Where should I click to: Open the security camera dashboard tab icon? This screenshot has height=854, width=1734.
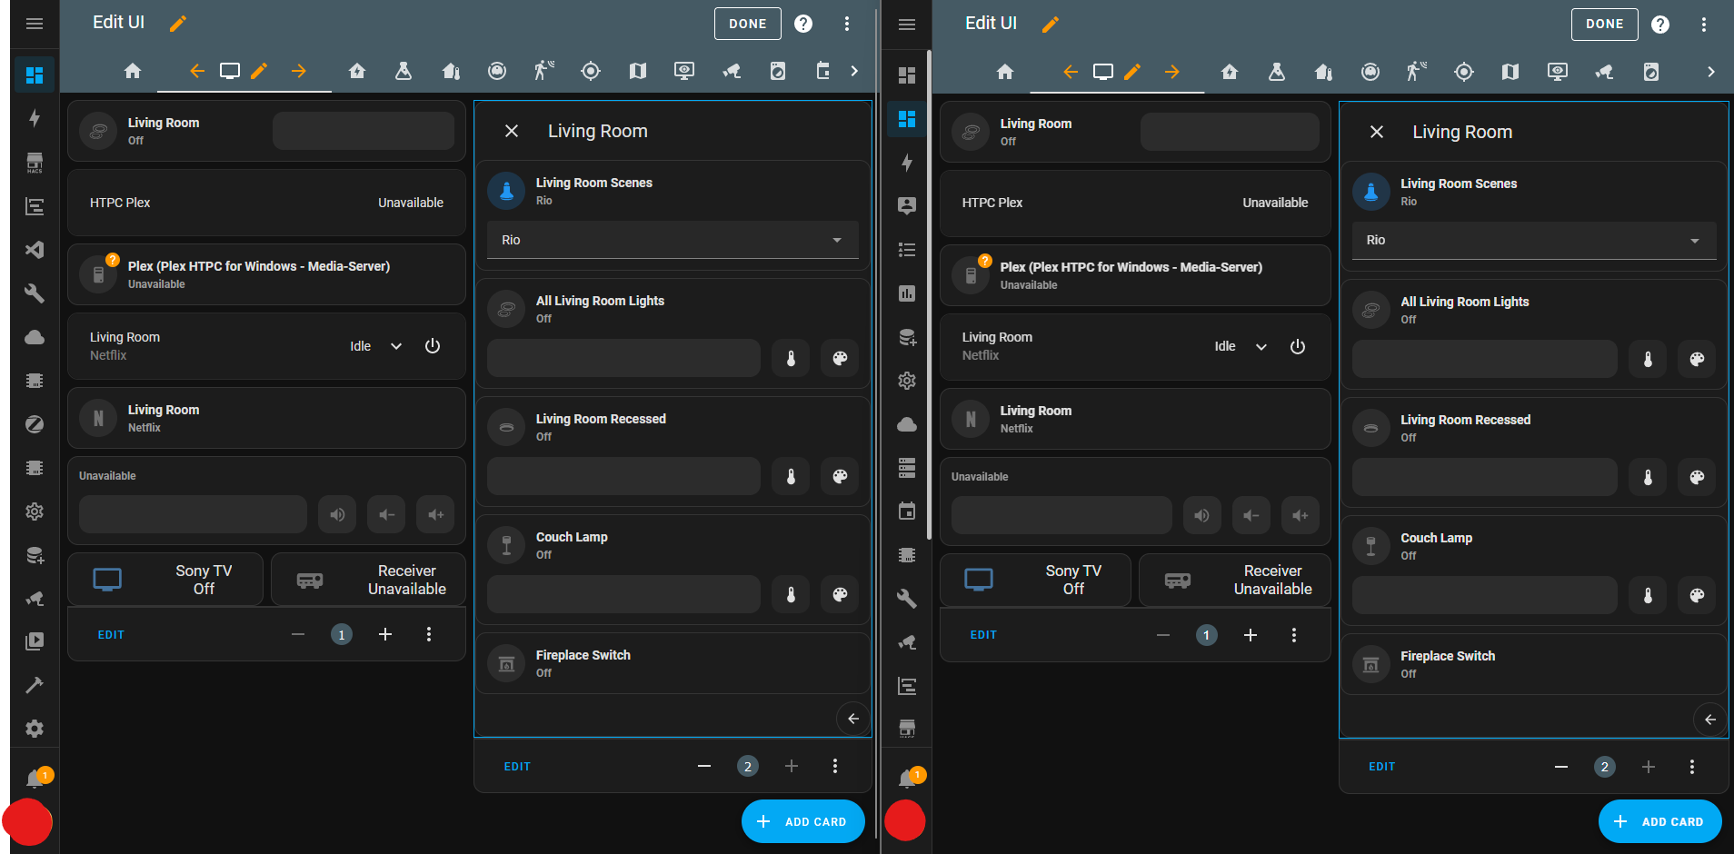[732, 70]
